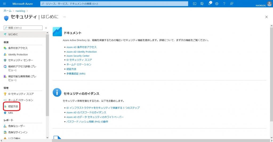Viewport: 273px width, 142px height.
Task: Go to naokilog breadcrumb
Action: (20, 11)
